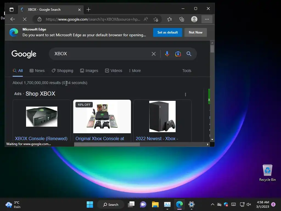This screenshot has width=281, height=211.
Task: Show hidden system tray icons
Action: point(213,204)
